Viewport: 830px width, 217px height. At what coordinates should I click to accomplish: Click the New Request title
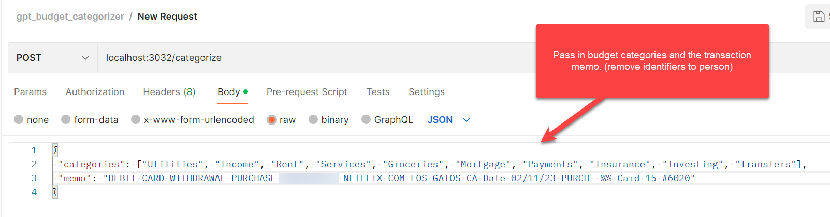point(167,17)
